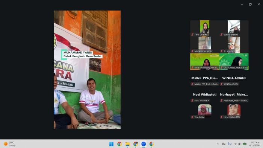Click large Nurhayati_Make... name tile
This screenshot has width=263, height=148.
[234, 95]
